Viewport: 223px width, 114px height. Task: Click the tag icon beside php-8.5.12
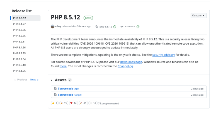(x=97, y=27)
